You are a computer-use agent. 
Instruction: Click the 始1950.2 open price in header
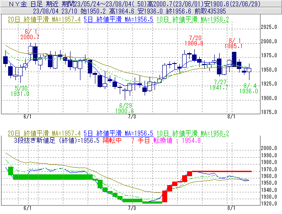tap(93, 11)
